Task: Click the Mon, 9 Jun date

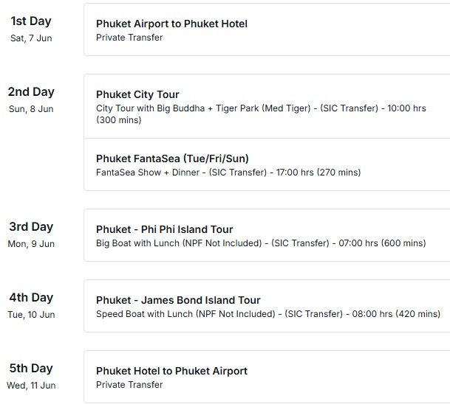Action: click(31, 244)
